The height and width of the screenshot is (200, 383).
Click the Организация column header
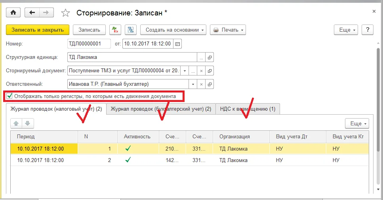(241, 137)
